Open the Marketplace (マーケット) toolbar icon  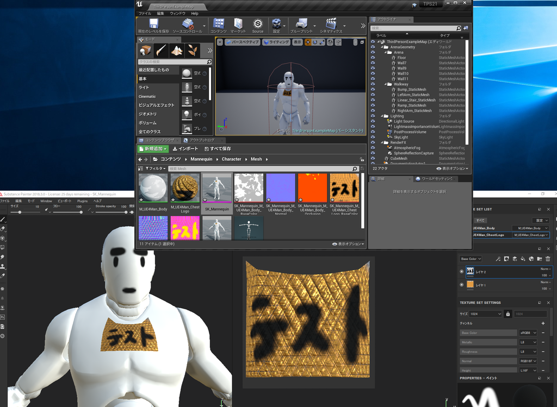(x=238, y=26)
